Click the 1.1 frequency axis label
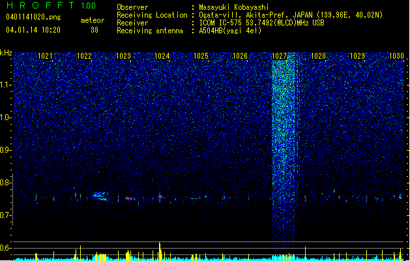Image resolution: width=410 pixels, height=261 pixels. click(x=5, y=85)
